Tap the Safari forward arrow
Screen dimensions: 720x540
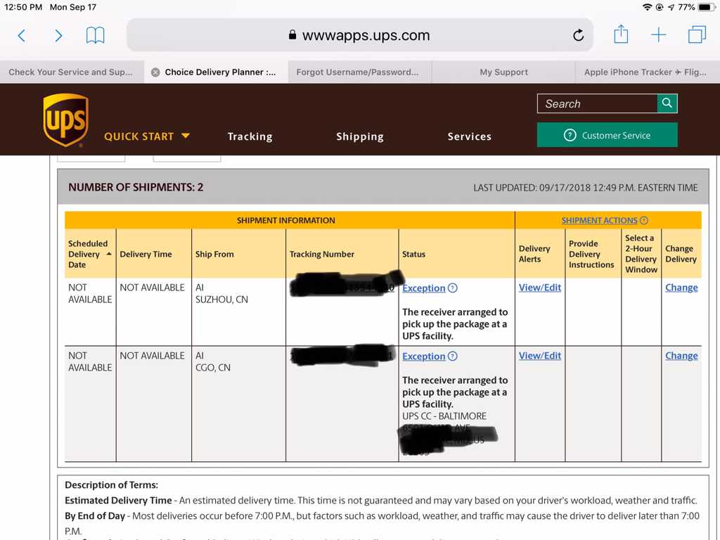tap(58, 35)
